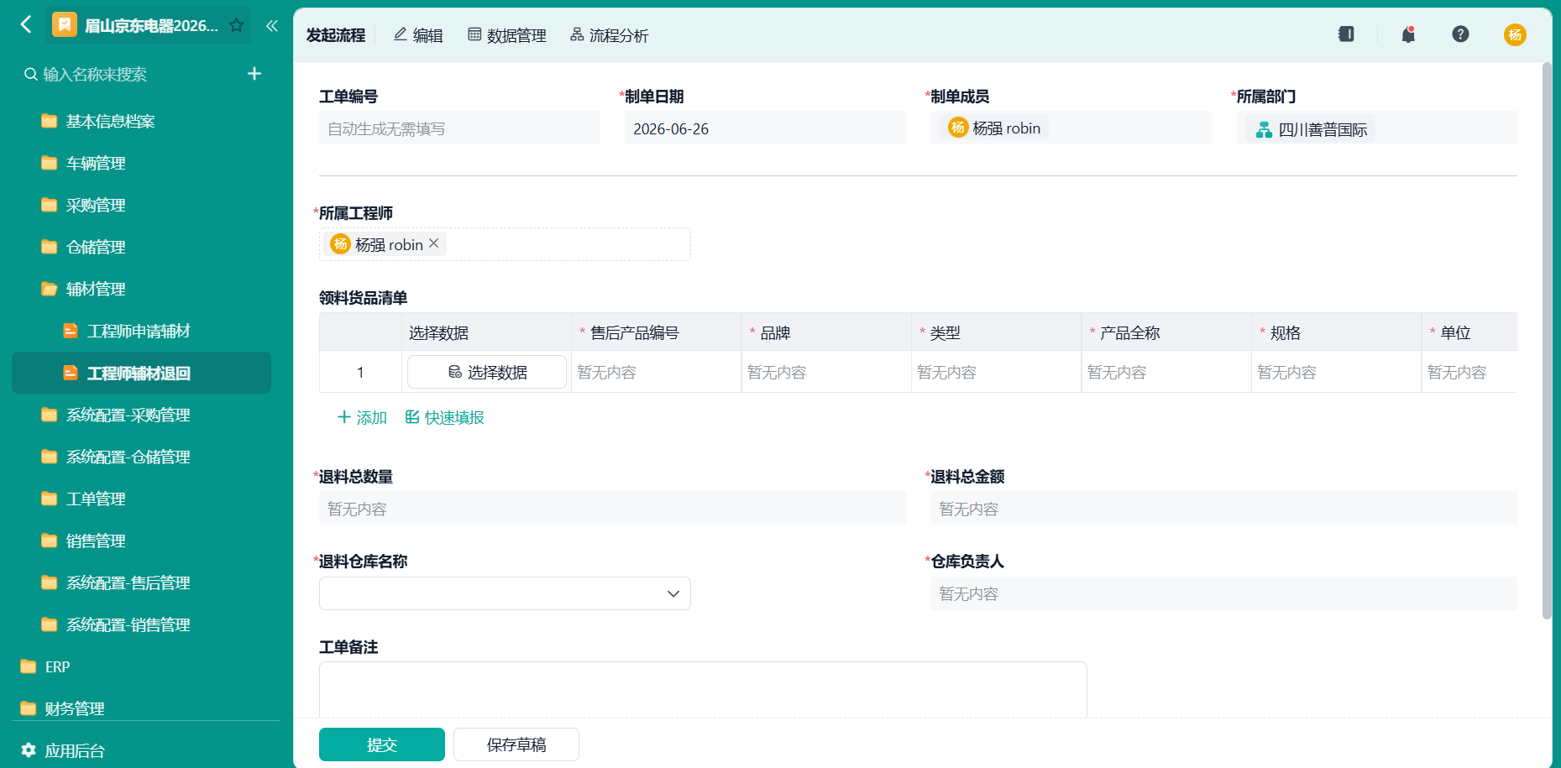Click the 品牌 column header
This screenshot has height=768, width=1561.
pyautogui.click(x=826, y=332)
